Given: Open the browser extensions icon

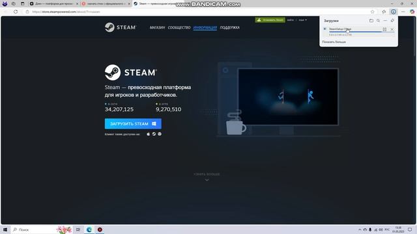Looking at the screenshot, I should point(384,12).
